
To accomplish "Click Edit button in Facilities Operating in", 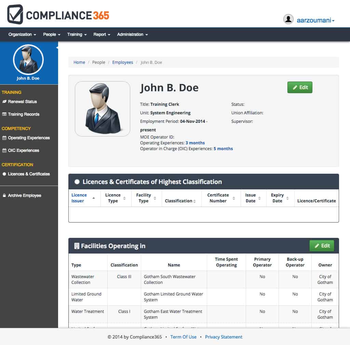I will [322, 246].
